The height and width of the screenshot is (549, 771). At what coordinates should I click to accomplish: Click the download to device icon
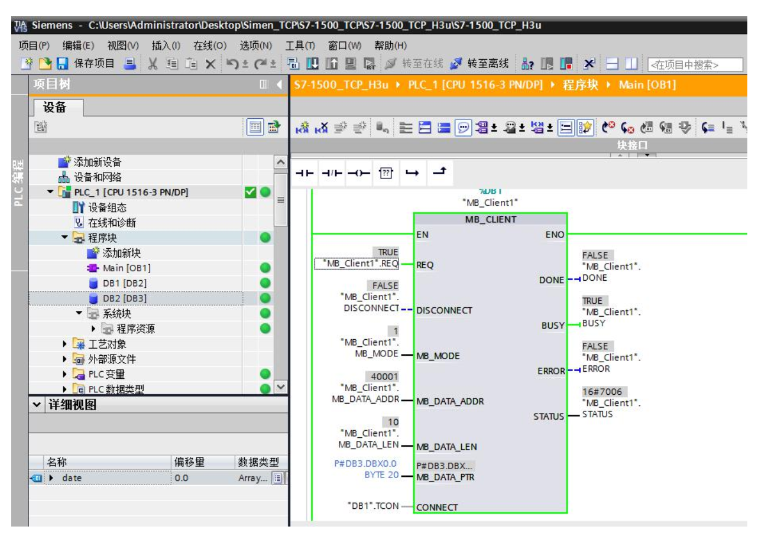click(x=312, y=63)
